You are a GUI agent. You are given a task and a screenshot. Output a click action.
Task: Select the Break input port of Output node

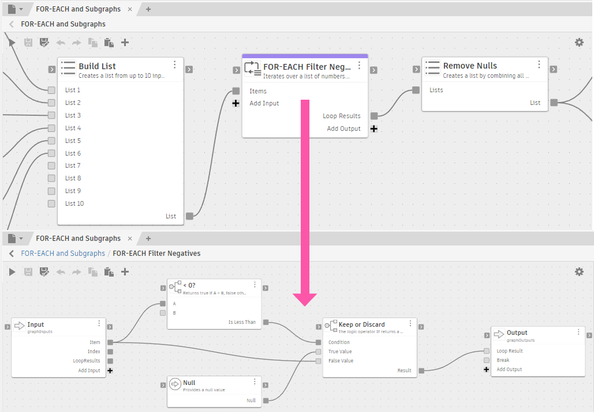487,360
